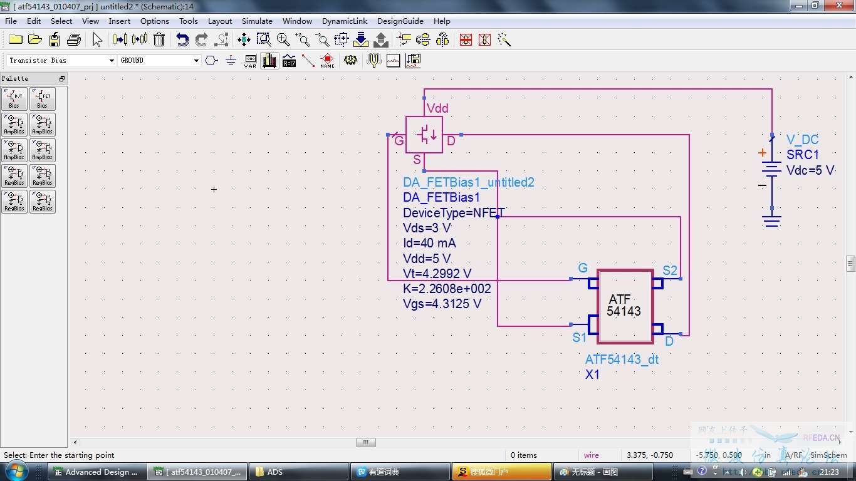Select the FET bias symbol labeled Vdd
This screenshot has width=856, height=481.
click(x=424, y=134)
